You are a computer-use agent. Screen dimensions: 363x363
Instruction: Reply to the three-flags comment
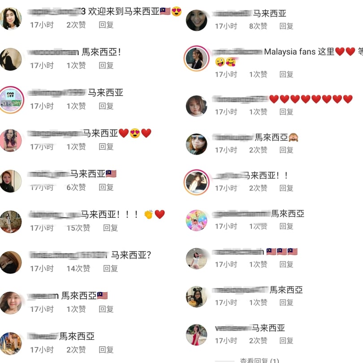pyautogui.click(x=286, y=264)
